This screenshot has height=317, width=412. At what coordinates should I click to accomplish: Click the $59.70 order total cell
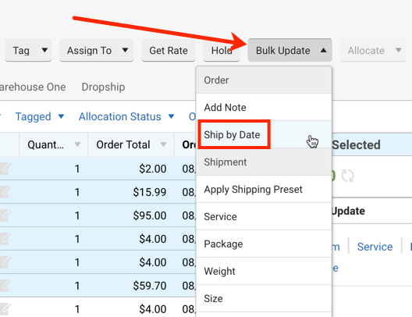(x=131, y=286)
